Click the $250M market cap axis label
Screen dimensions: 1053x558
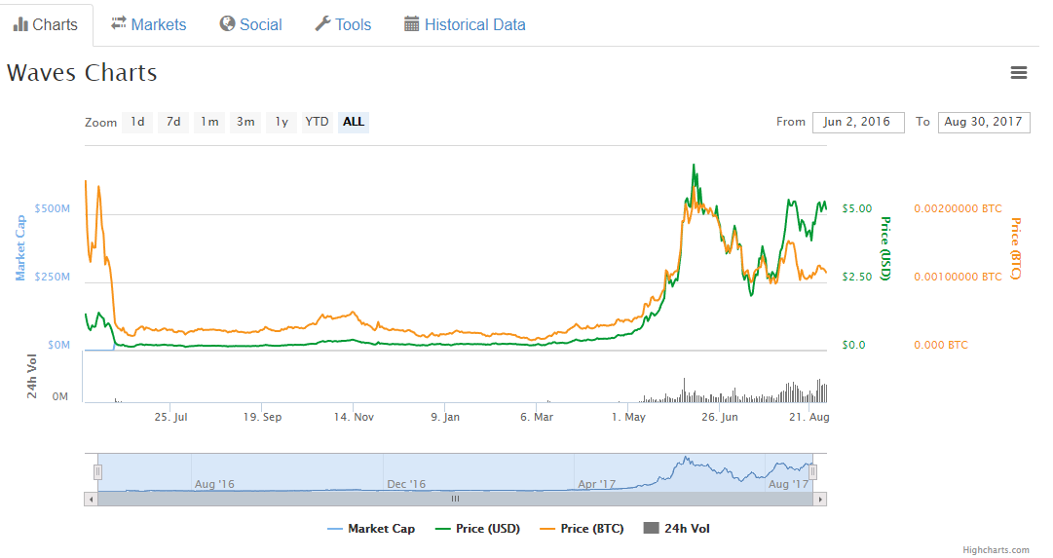(x=53, y=277)
